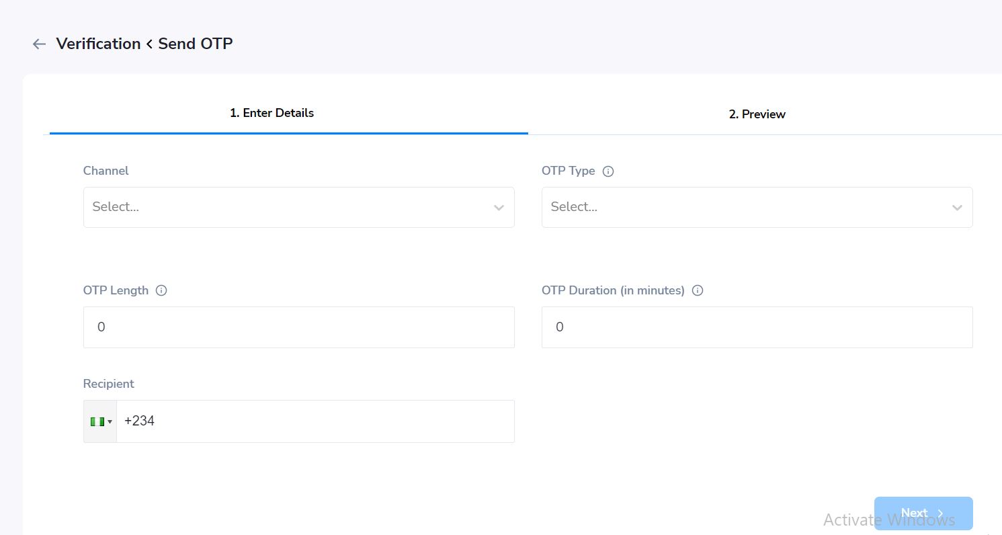Expand the OTP Type dropdown chevron
1002x535 pixels.
point(957,208)
